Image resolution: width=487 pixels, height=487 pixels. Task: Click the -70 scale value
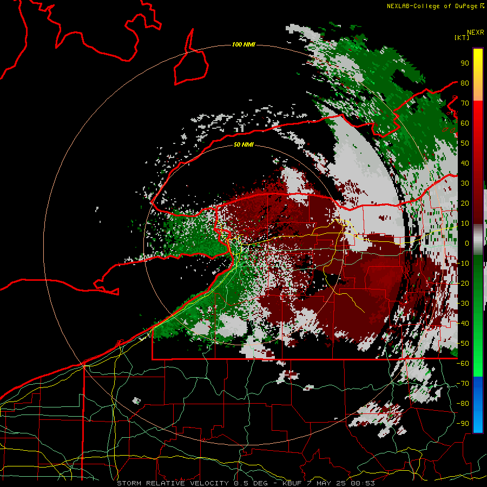pyautogui.click(x=463, y=384)
